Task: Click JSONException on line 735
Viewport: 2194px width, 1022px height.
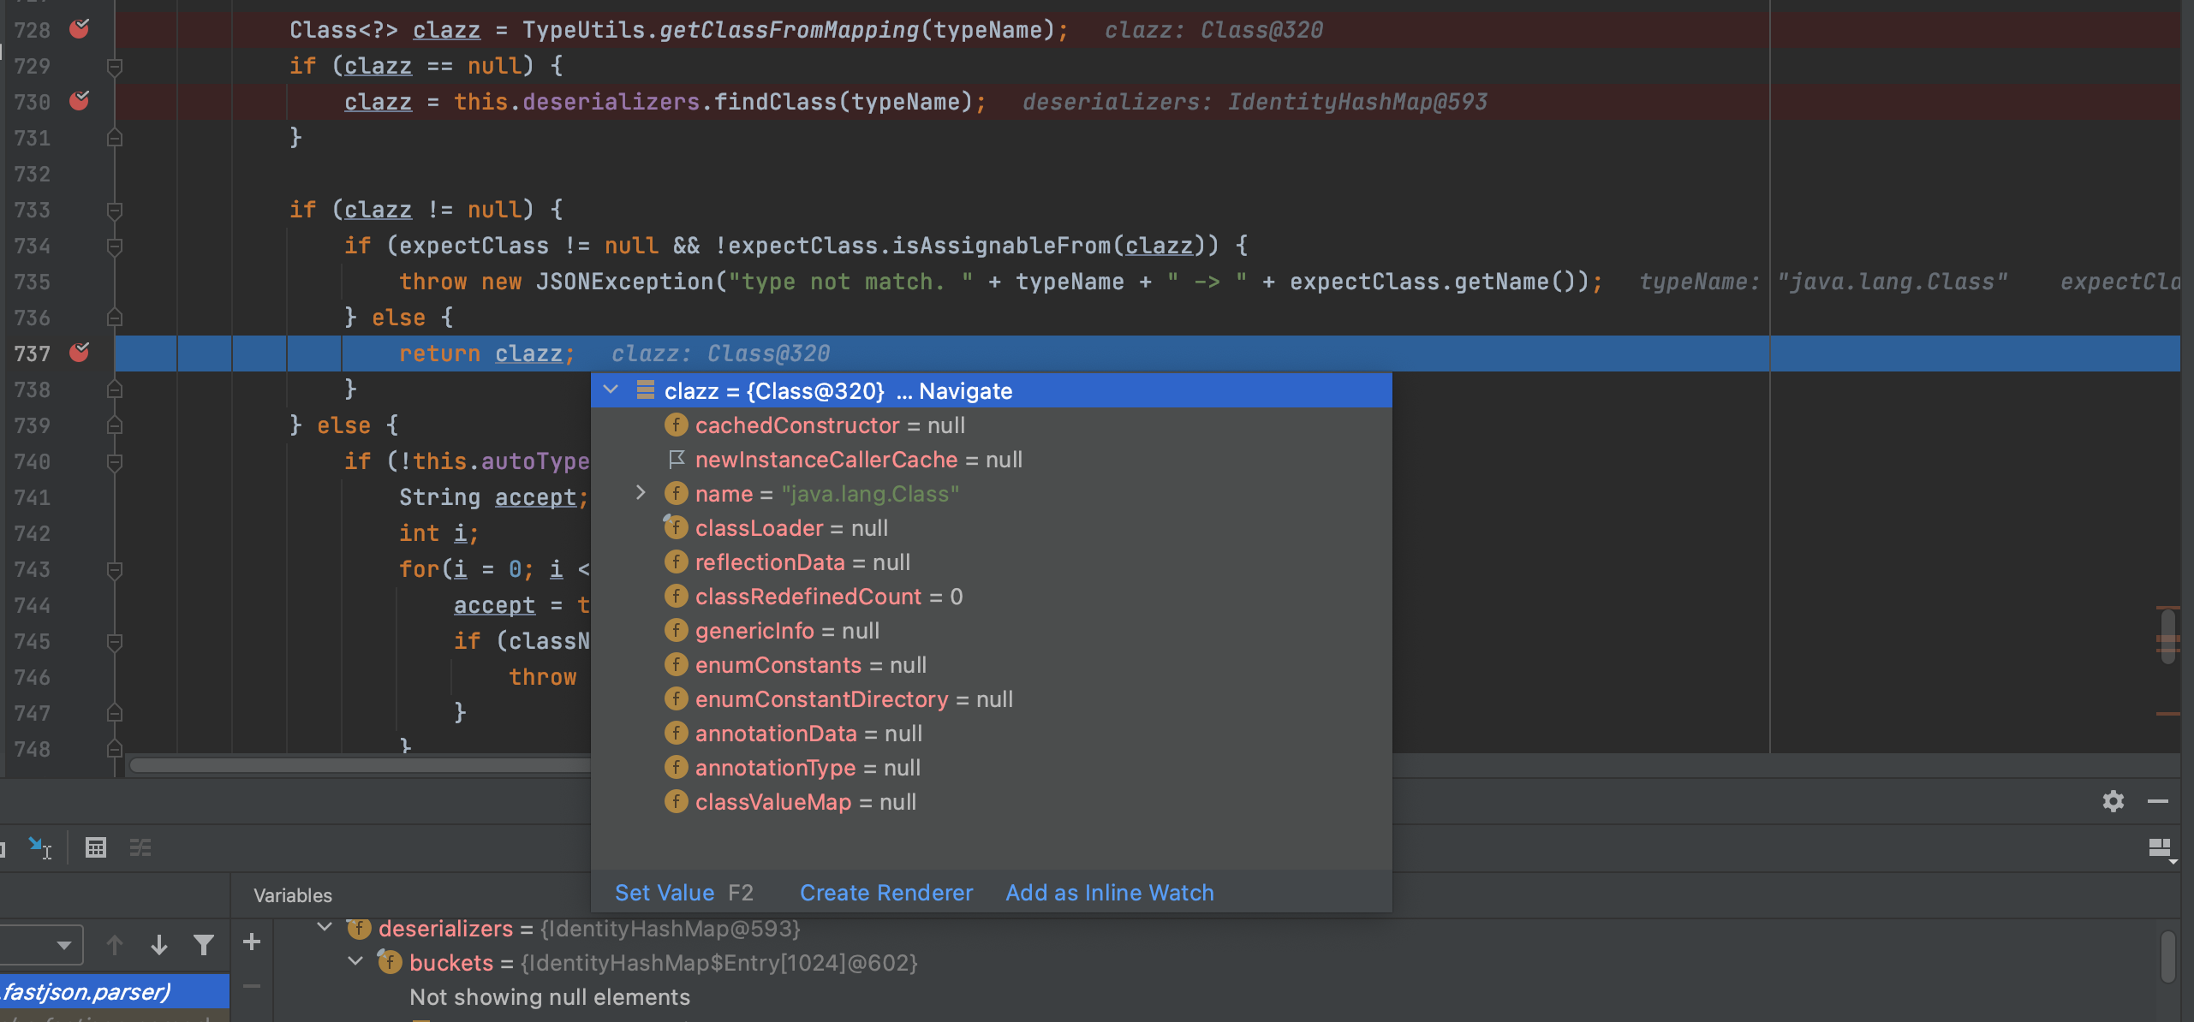Action: [x=625, y=282]
